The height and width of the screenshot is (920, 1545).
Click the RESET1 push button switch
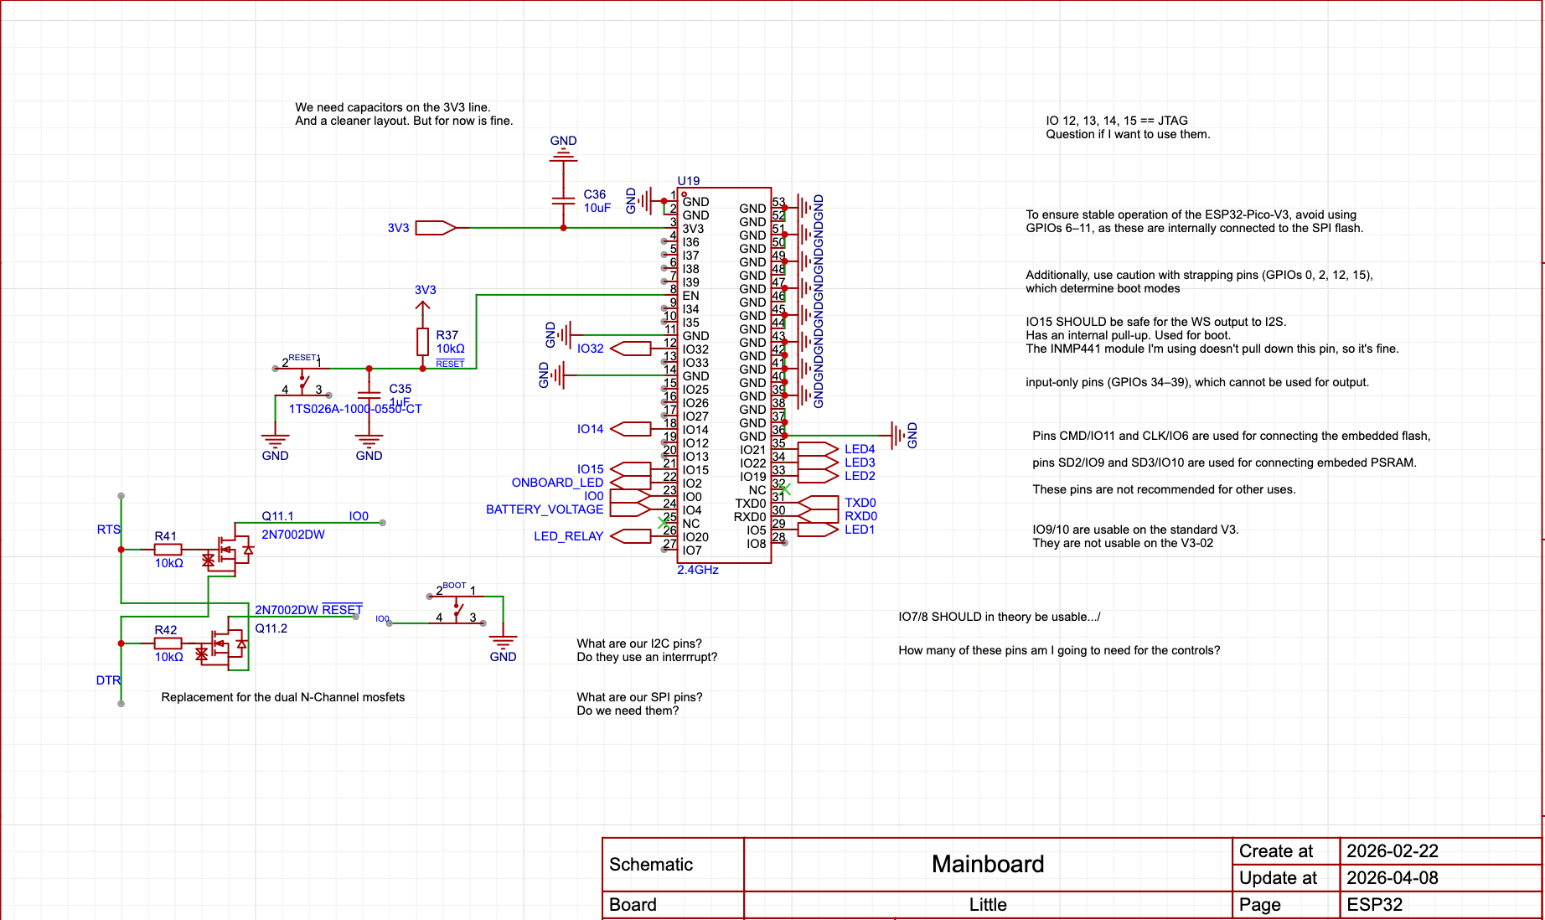click(x=302, y=381)
